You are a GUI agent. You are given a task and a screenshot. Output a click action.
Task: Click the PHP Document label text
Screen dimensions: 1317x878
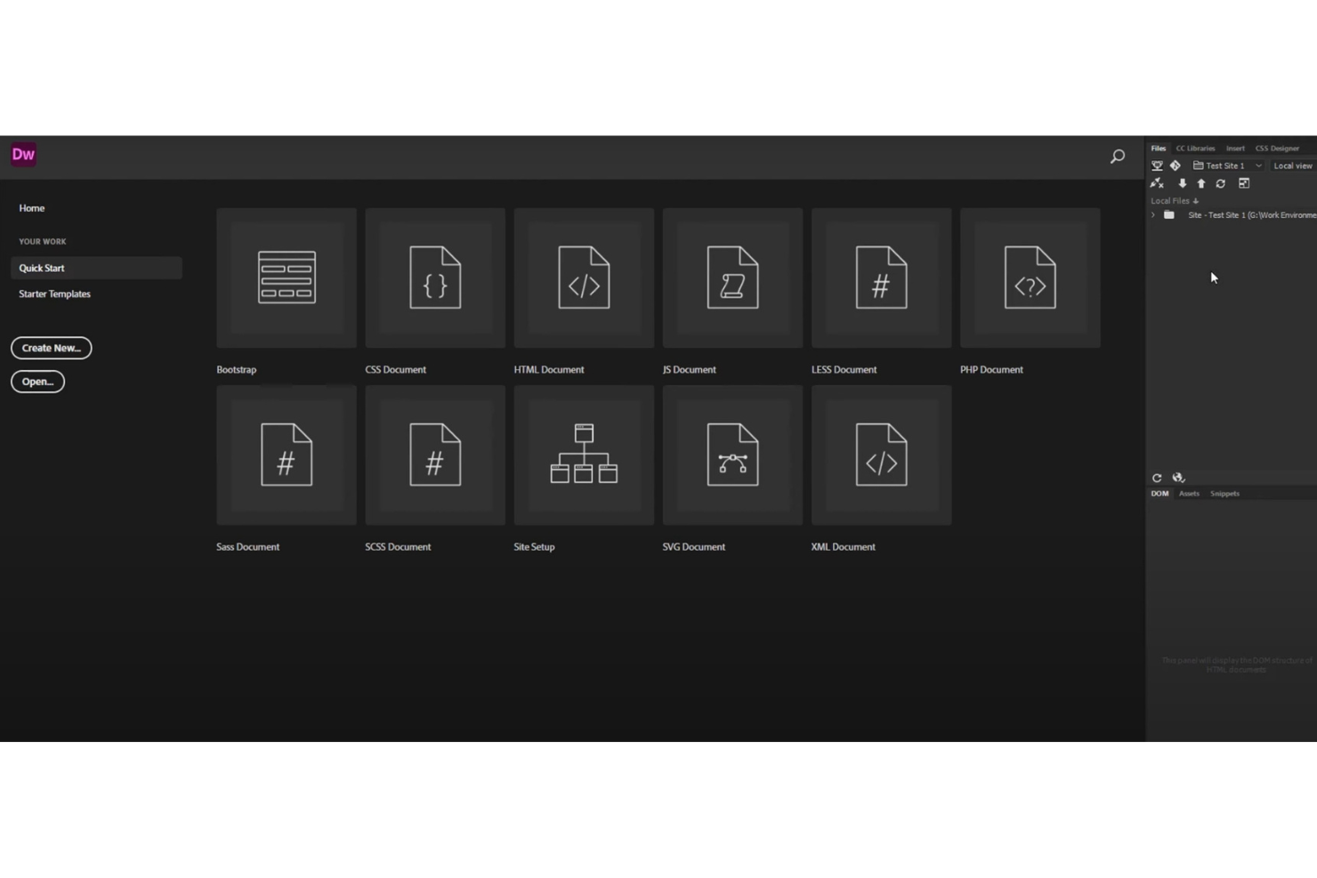coord(991,370)
